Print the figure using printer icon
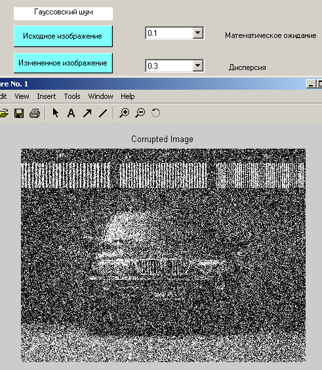Image resolution: width=322 pixels, height=370 pixels. click(x=35, y=113)
